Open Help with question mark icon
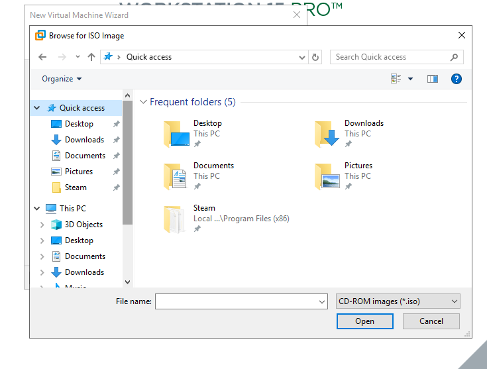487x369 pixels. coord(457,79)
